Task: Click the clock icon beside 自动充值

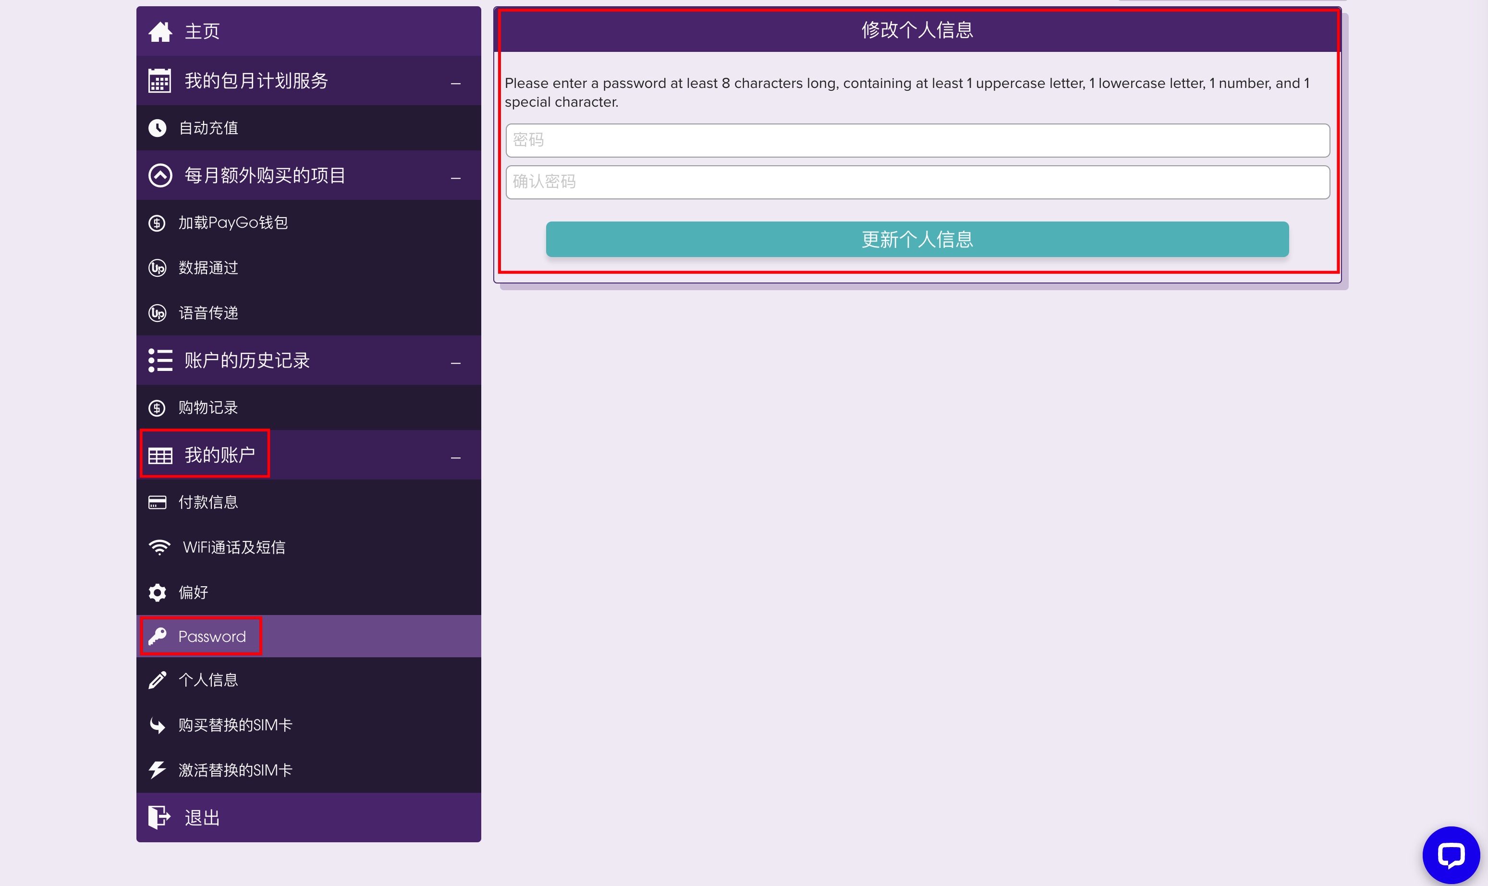Action: 158,128
